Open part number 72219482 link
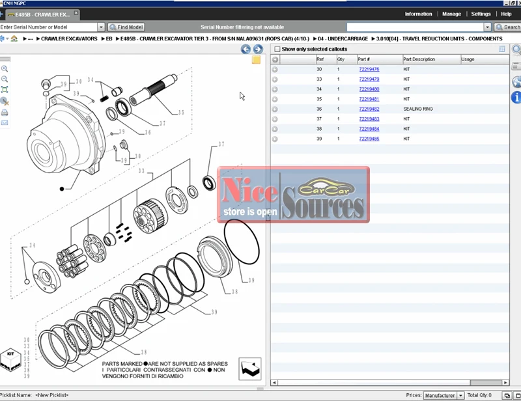Screen dimensions: 521x401 point(369,109)
